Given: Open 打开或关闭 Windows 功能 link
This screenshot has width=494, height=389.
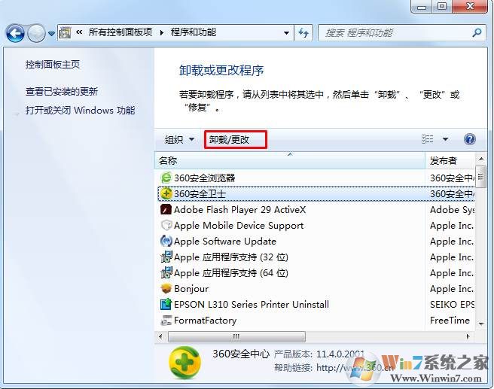Looking at the screenshot, I should tap(81, 111).
